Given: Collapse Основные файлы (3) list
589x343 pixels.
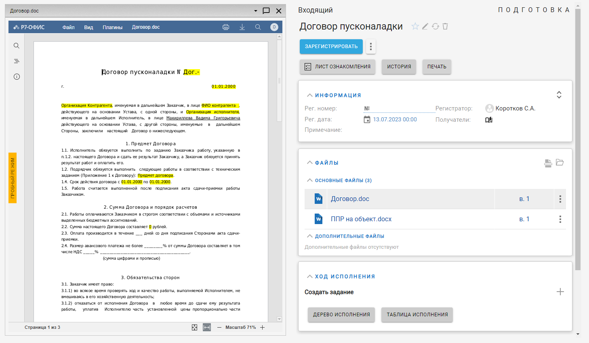Looking at the screenshot, I should [x=310, y=180].
